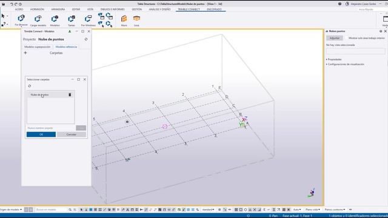Open the VISTA ribbon tab
388x218 pixels.
[x=90, y=10]
